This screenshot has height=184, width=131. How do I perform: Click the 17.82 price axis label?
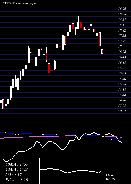[122, 30]
